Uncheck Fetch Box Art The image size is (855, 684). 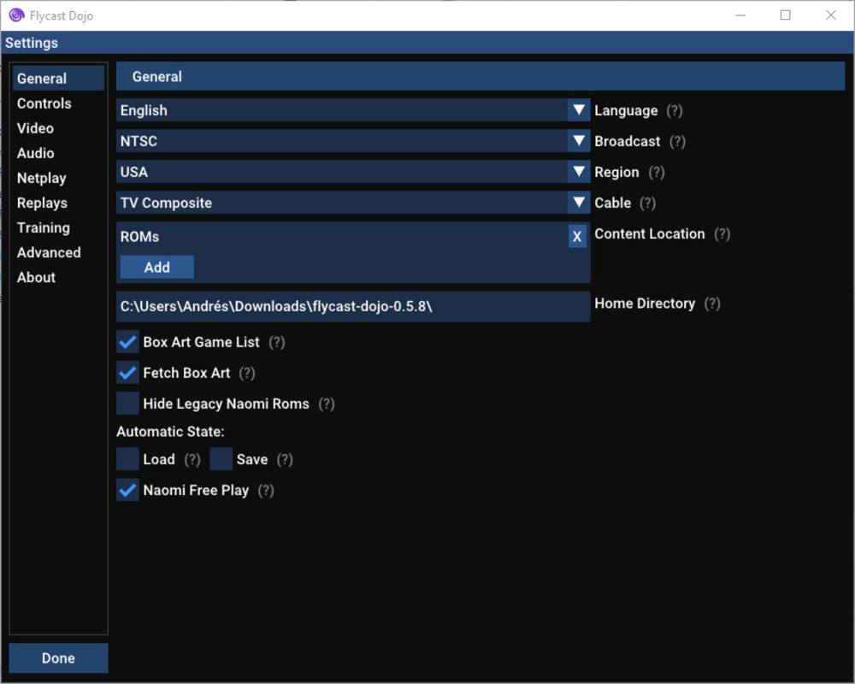tap(127, 373)
